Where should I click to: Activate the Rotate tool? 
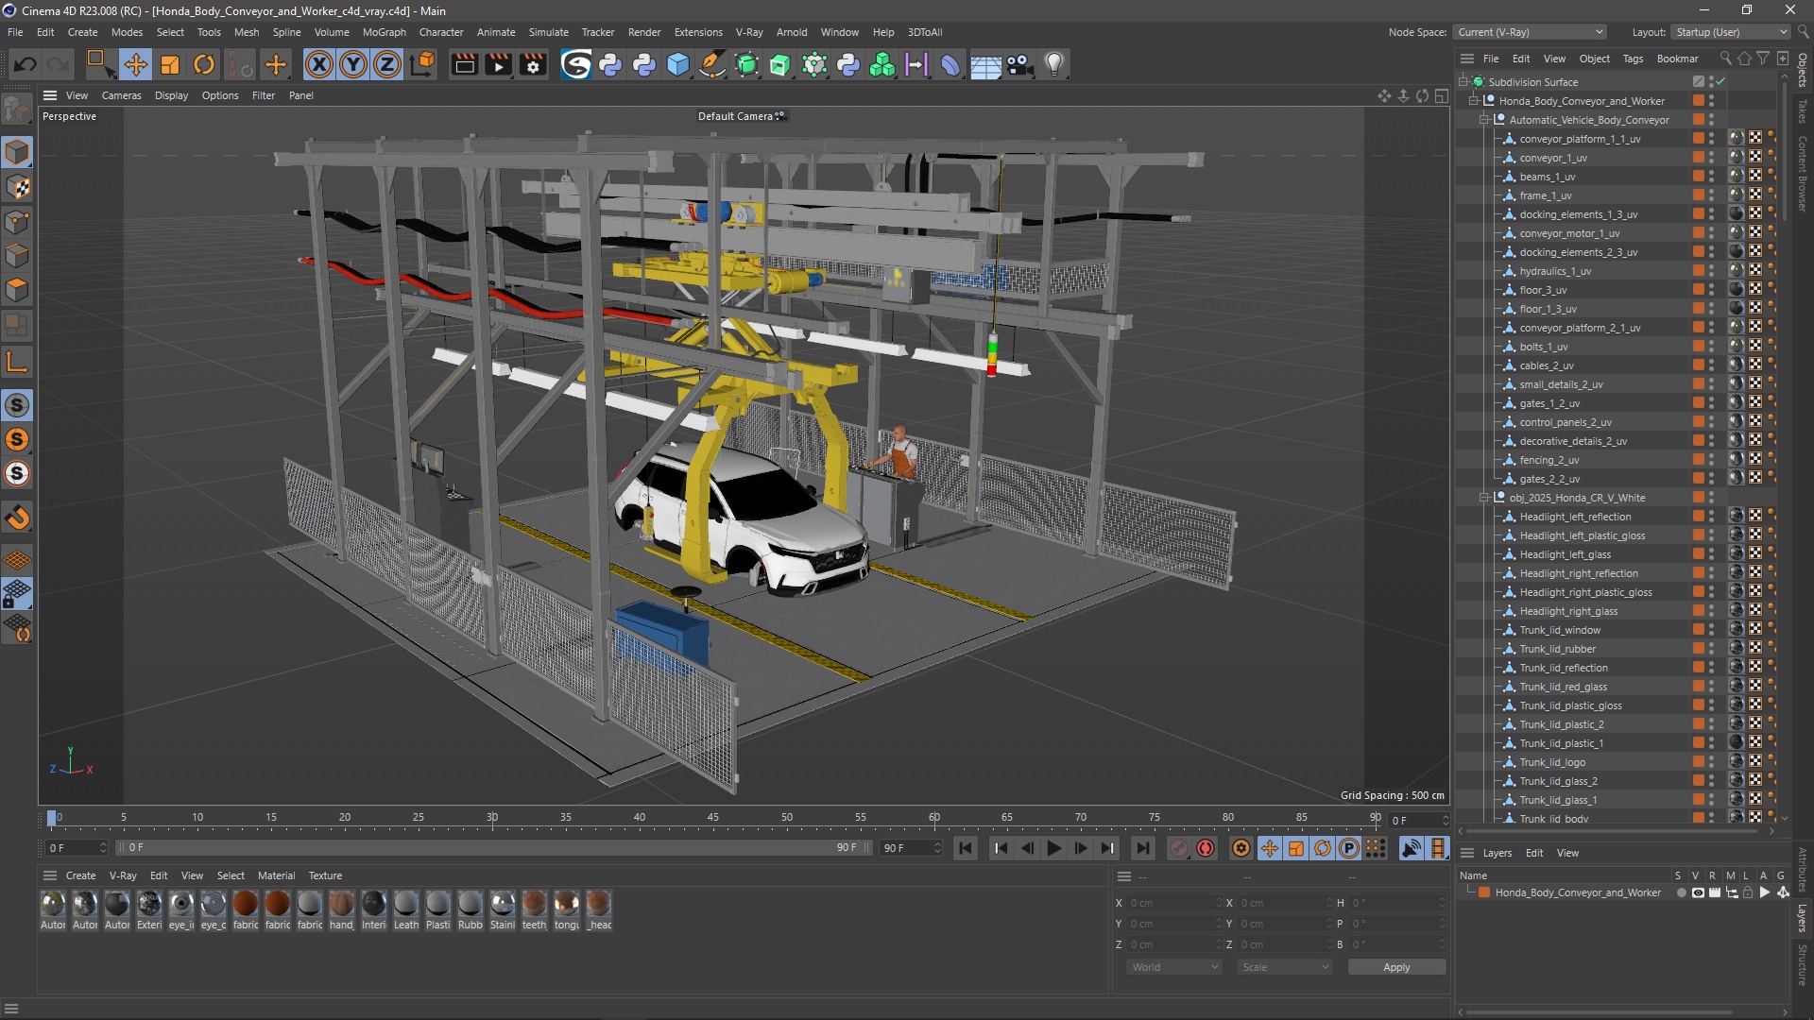(204, 64)
